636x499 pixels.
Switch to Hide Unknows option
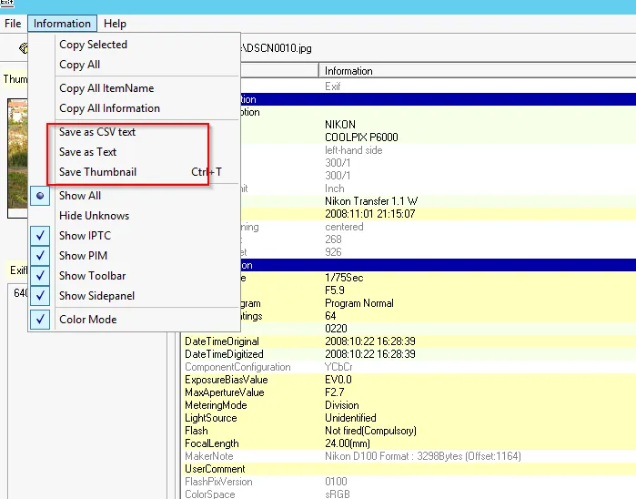point(94,216)
